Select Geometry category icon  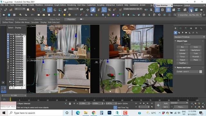175,33
